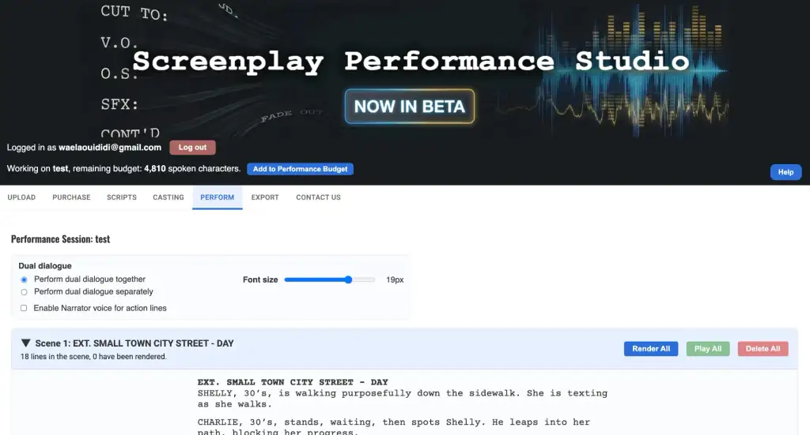Click the Performance Session: test heading
Screen dimensions: 810x435
60,239
